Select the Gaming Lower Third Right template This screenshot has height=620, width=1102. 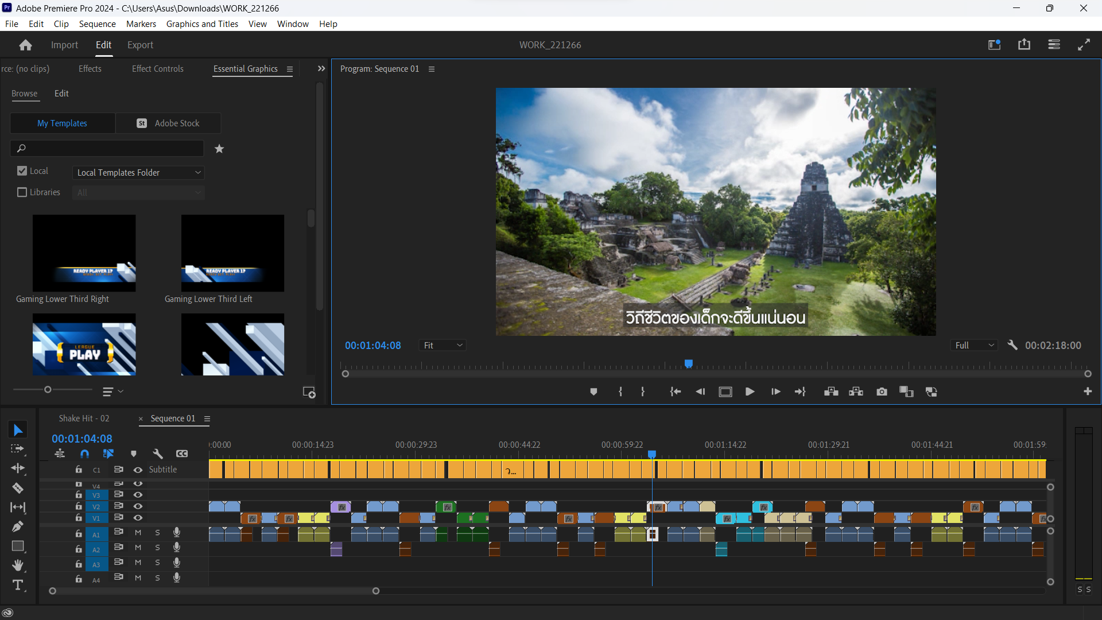(x=84, y=253)
